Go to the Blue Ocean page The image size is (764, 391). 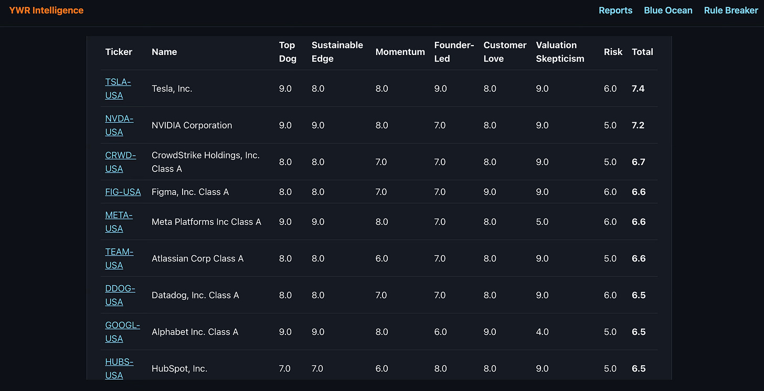[x=668, y=10]
